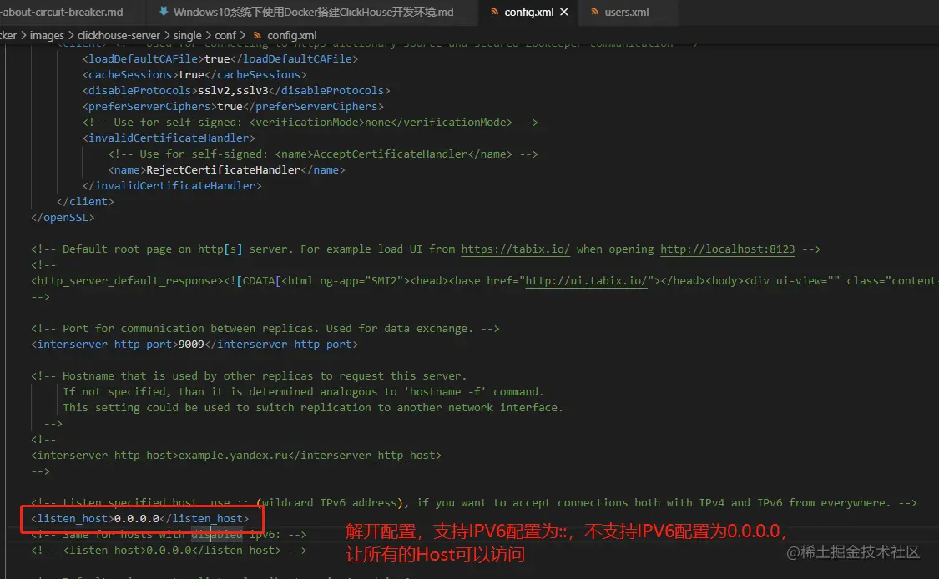Click the markdown icon on Windows10 Docker tab
939x579 pixels.
coord(164,12)
